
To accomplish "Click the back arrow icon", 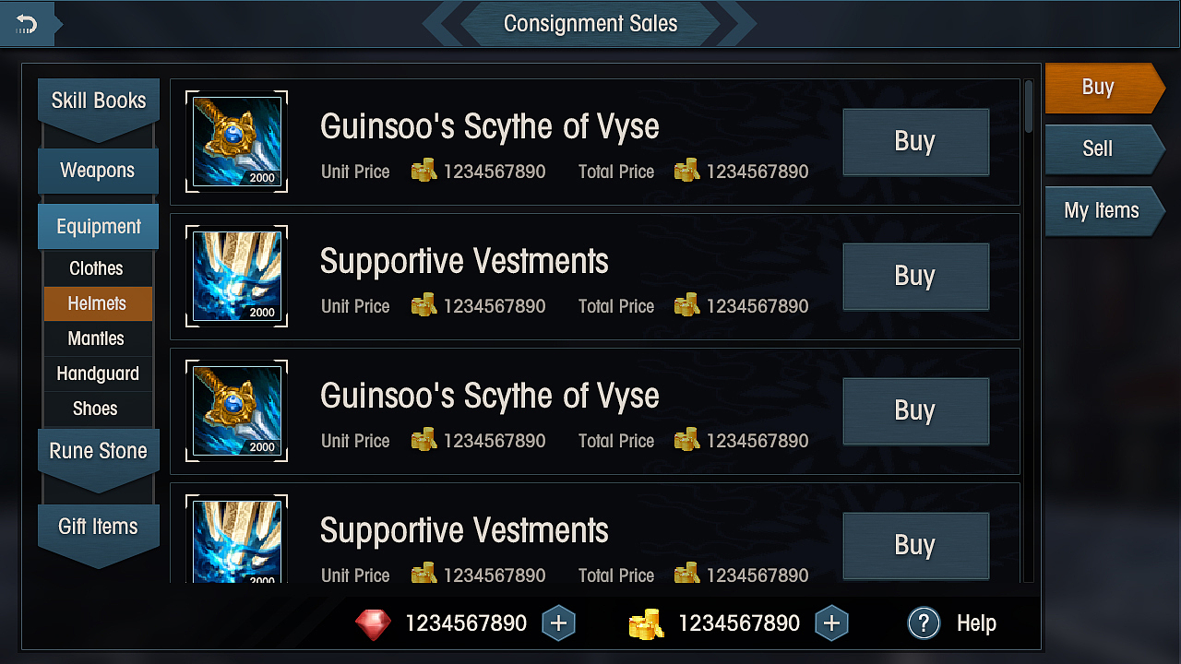I will [26, 25].
